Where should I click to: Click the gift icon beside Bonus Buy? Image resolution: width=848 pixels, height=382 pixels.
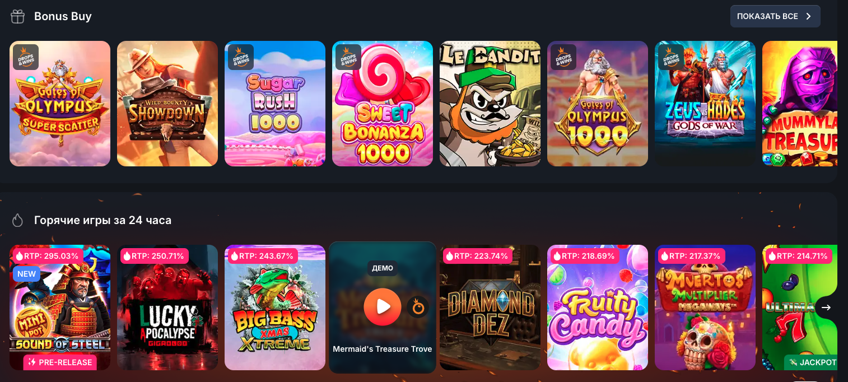coord(18,17)
